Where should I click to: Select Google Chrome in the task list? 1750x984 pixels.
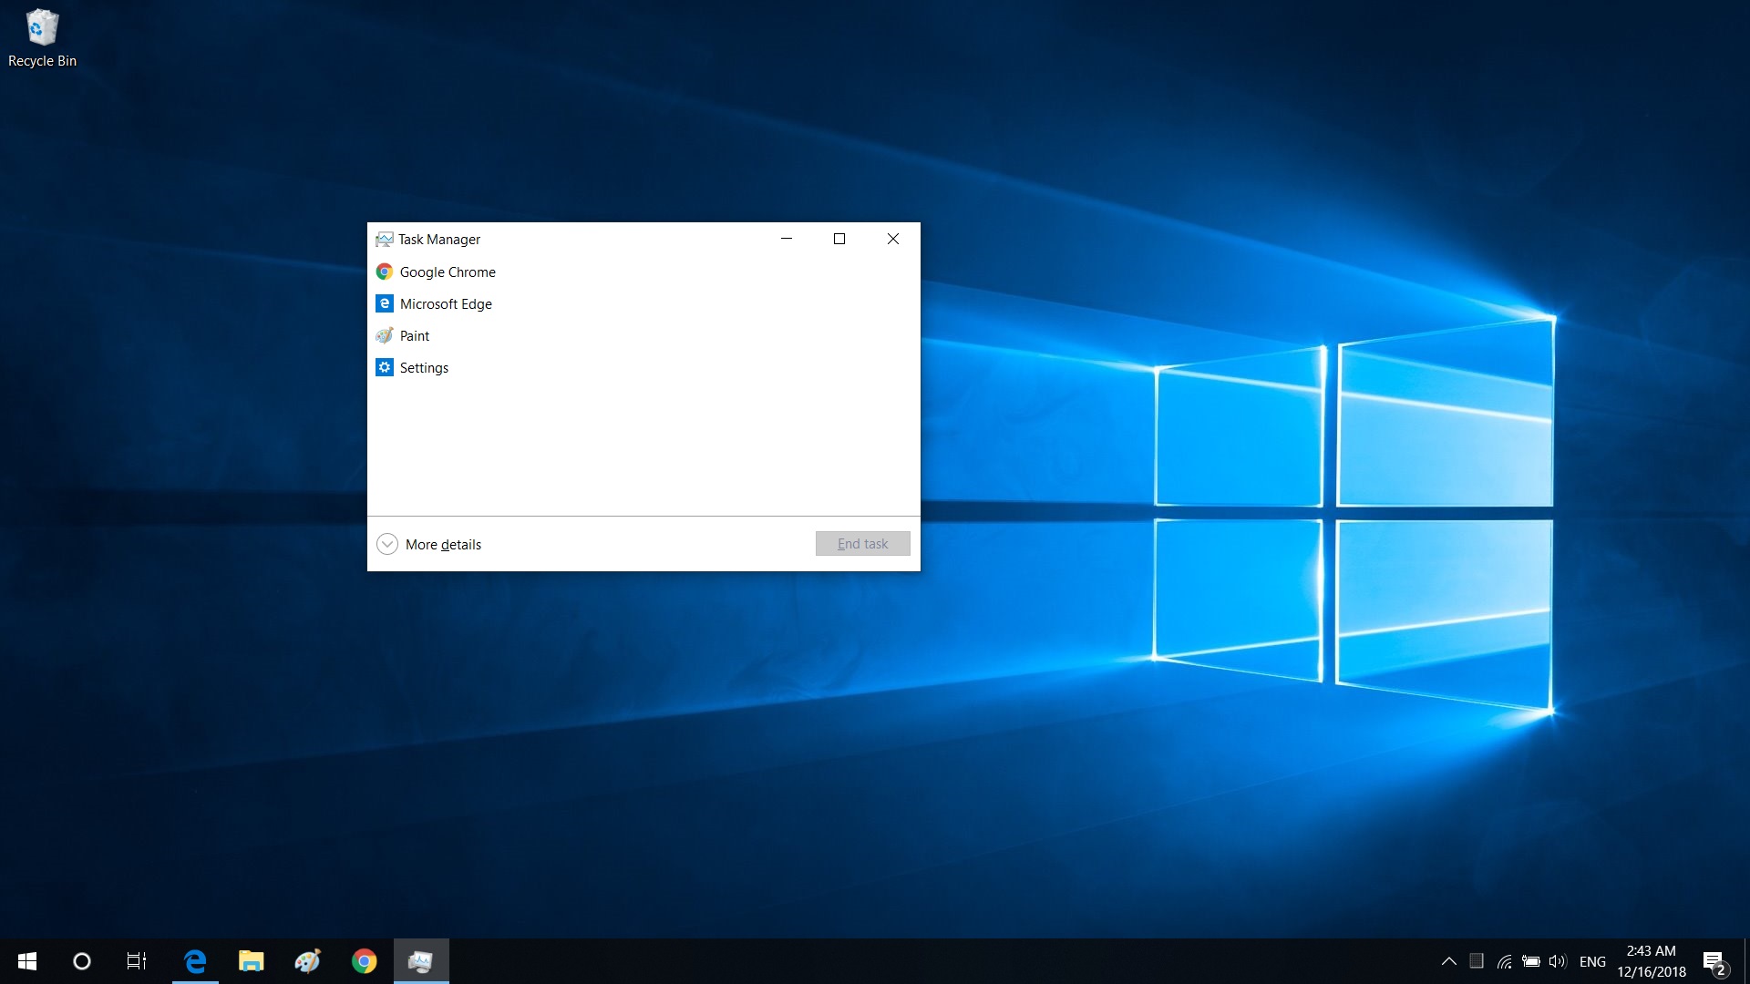(448, 272)
